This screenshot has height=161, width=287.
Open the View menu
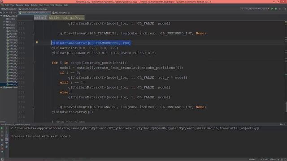coord(12,5)
